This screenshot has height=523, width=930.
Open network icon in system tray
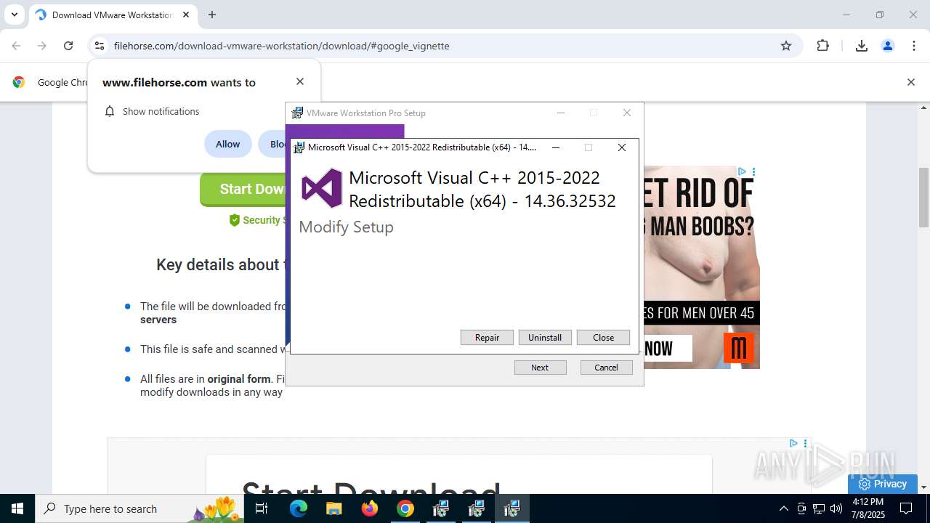click(x=819, y=508)
